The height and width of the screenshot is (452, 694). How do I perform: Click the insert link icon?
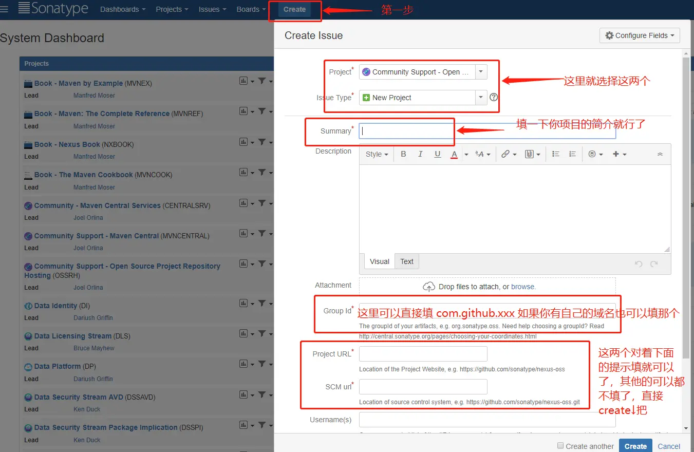click(509, 154)
